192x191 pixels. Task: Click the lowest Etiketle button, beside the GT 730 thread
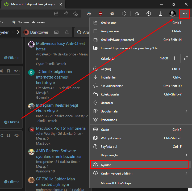click(x=12, y=182)
